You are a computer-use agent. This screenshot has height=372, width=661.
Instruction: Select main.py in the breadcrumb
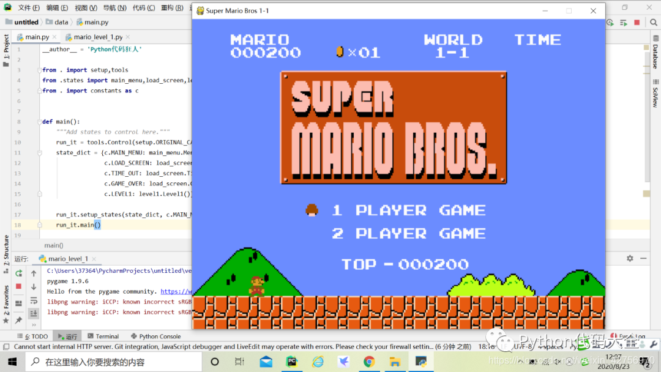(92, 22)
